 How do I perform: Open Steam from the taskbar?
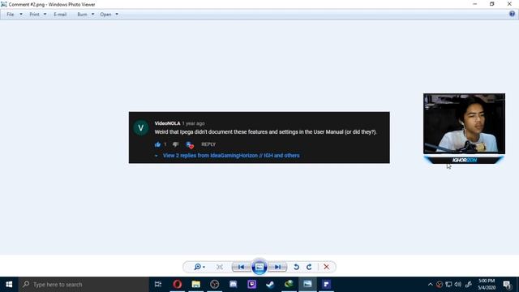coord(270,285)
